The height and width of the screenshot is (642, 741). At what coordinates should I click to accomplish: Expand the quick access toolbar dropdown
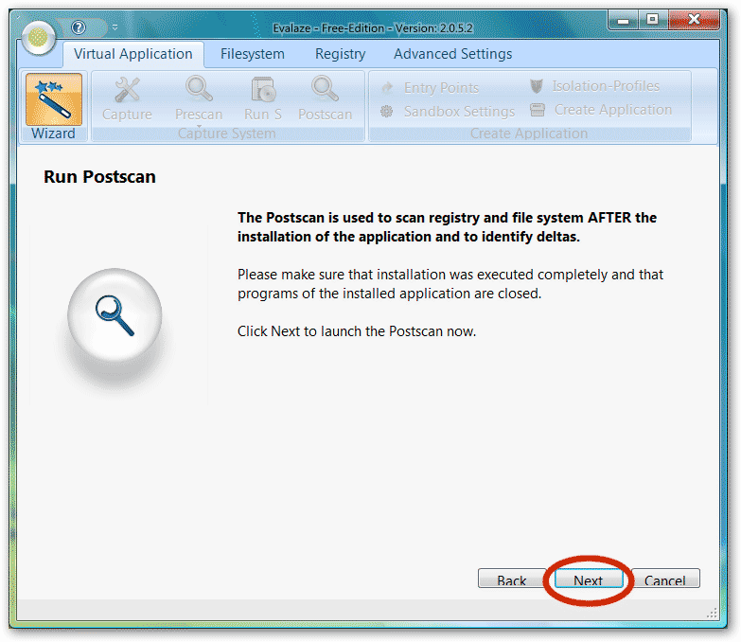click(115, 27)
